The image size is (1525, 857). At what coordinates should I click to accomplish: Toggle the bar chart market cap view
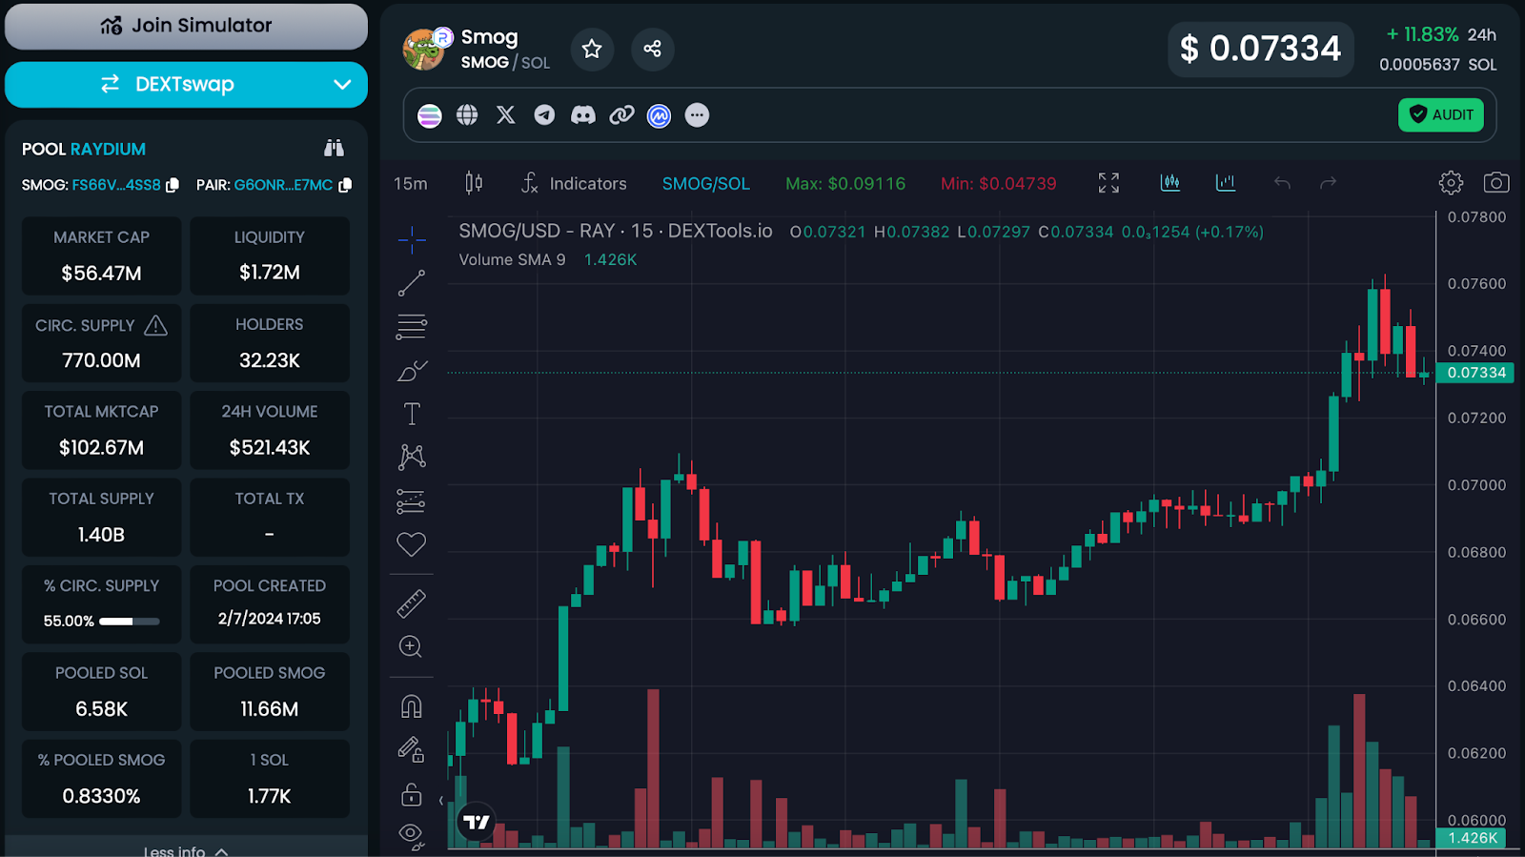[x=1226, y=182]
